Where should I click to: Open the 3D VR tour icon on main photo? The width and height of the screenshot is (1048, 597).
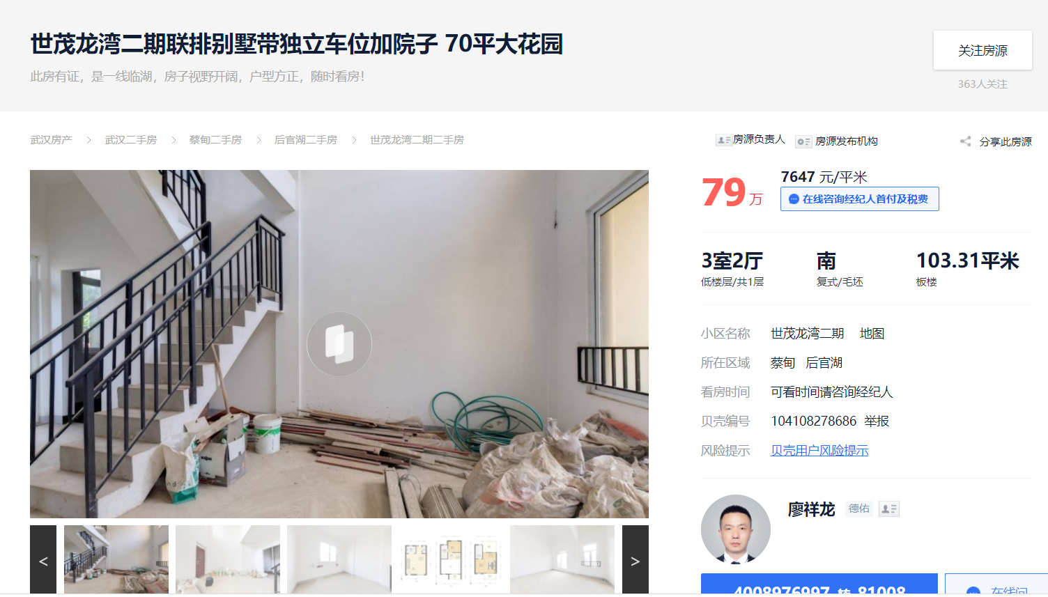pos(339,343)
